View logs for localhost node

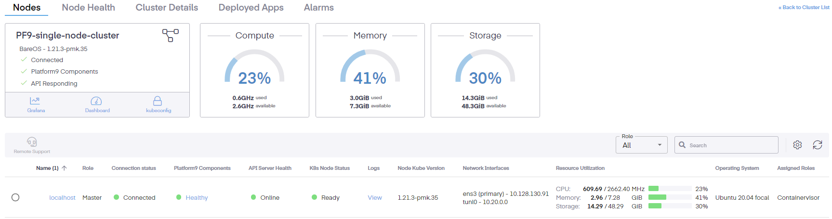374,198
